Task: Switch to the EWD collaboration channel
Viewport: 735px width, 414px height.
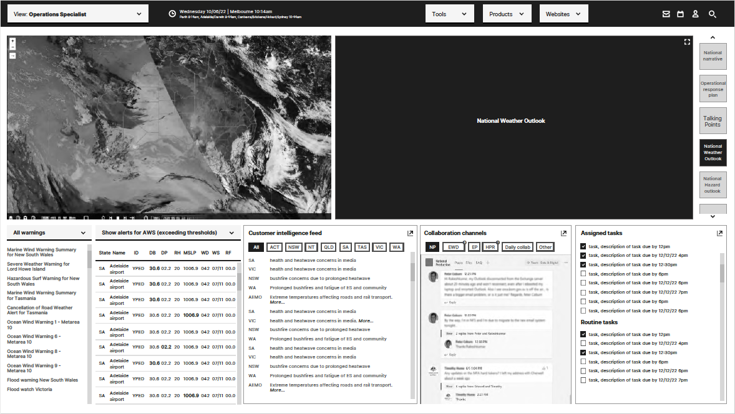Action: (453, 248)
